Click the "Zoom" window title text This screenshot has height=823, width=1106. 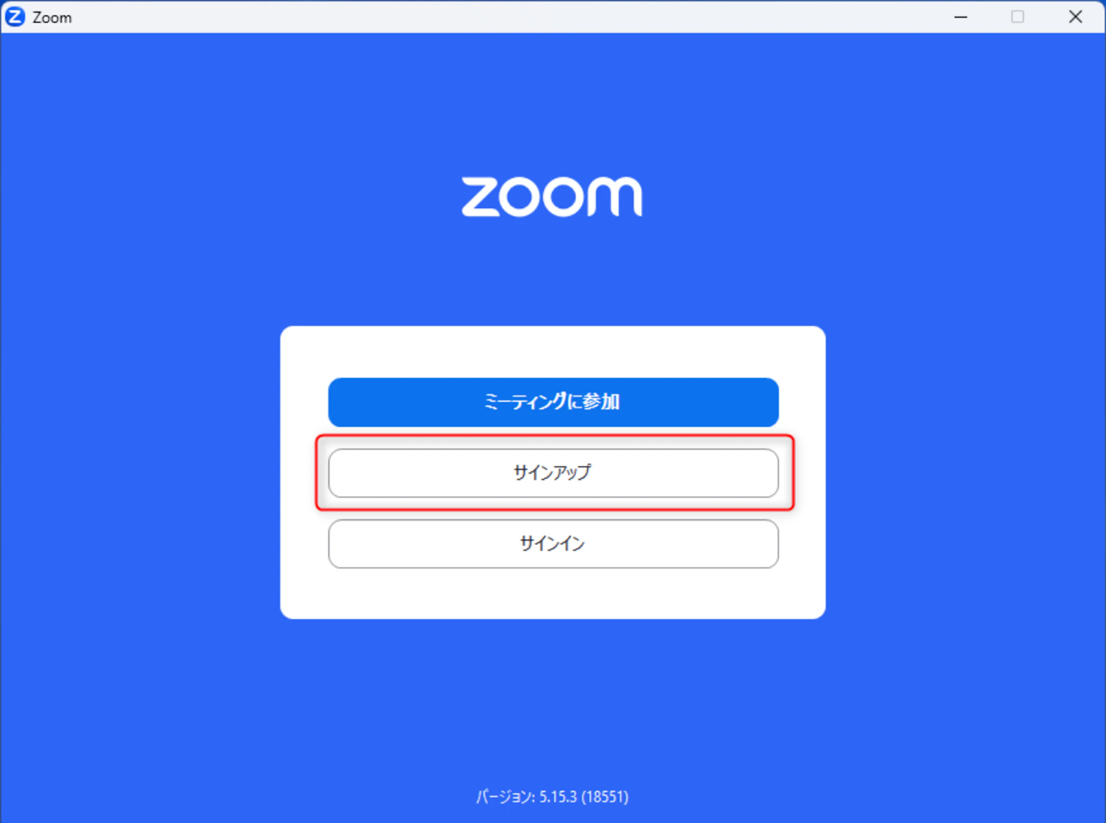pyautogui.click(x=52, y=18)
